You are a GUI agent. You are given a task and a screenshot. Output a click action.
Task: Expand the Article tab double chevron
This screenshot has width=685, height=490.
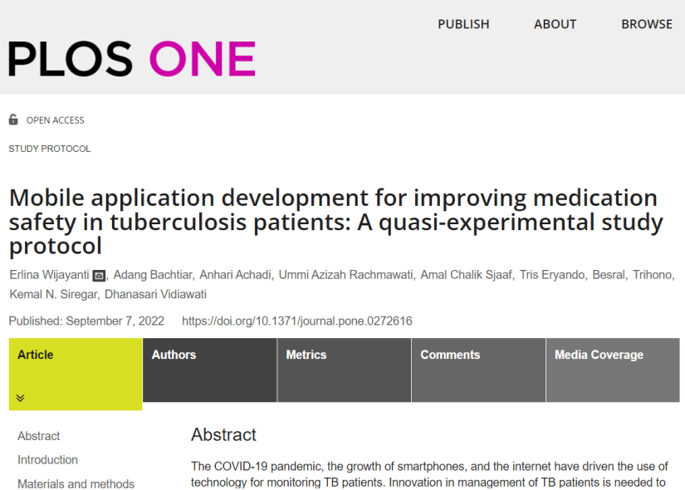tap(21, 398)
